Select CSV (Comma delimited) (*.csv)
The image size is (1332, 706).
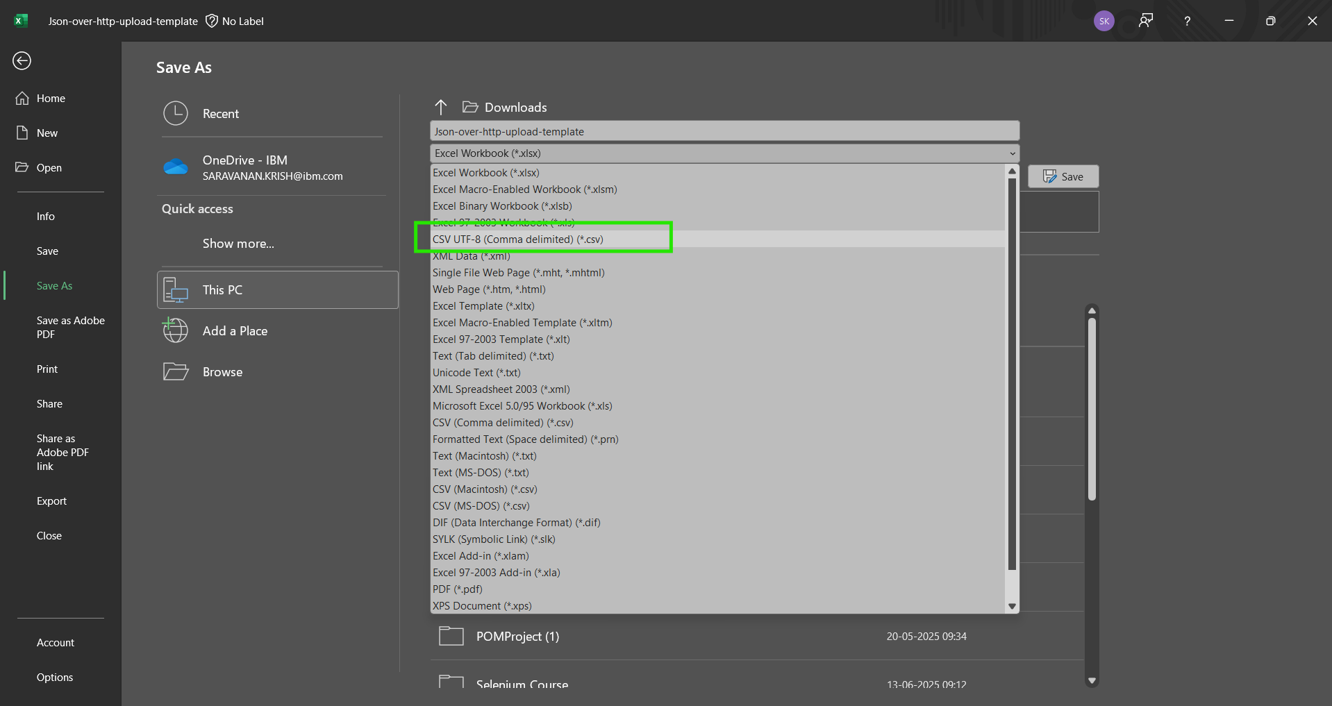tap(717, 422)
